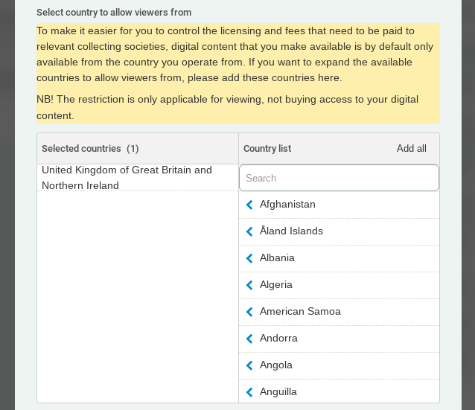The image size is (475, 410).
Task: Click the arrow icon beside Afghanistan
Action: pyautogui.click(x=249, y=205)
